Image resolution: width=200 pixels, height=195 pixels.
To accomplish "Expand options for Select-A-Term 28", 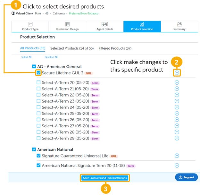I will point(177,132).
